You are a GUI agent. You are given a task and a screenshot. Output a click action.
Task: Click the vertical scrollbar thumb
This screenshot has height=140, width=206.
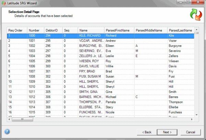tap(196, 33)
